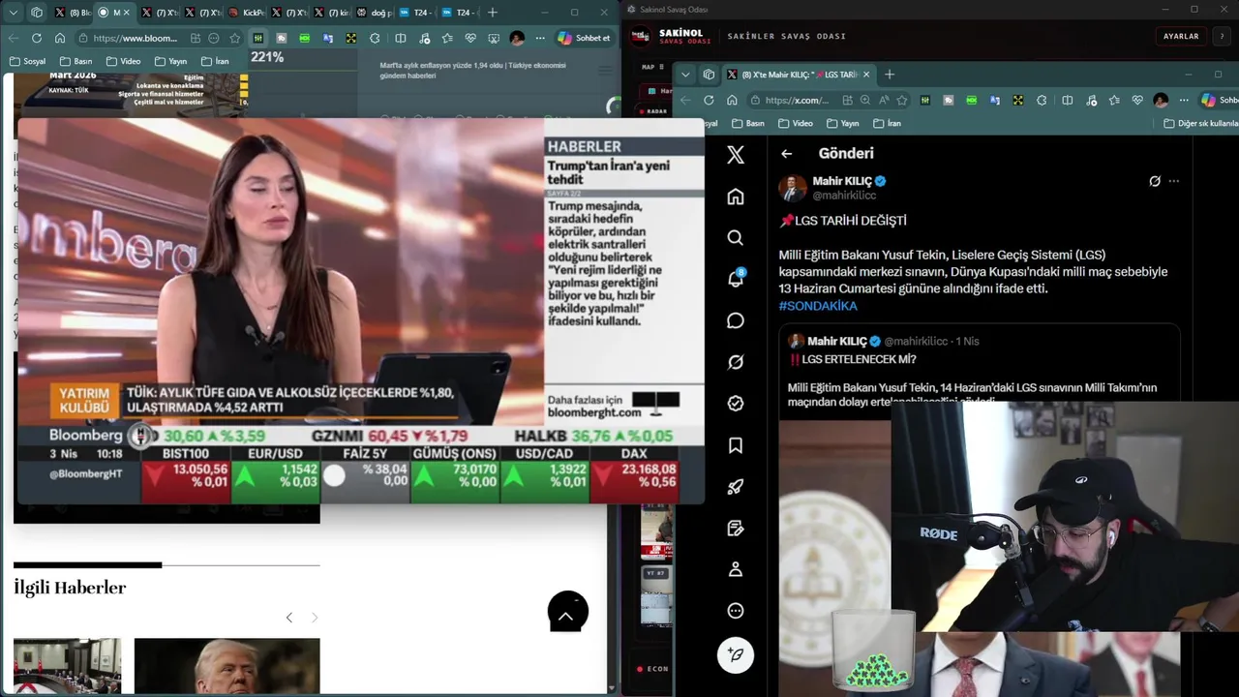Open a new tab in x.com browser

click(890, 75)
